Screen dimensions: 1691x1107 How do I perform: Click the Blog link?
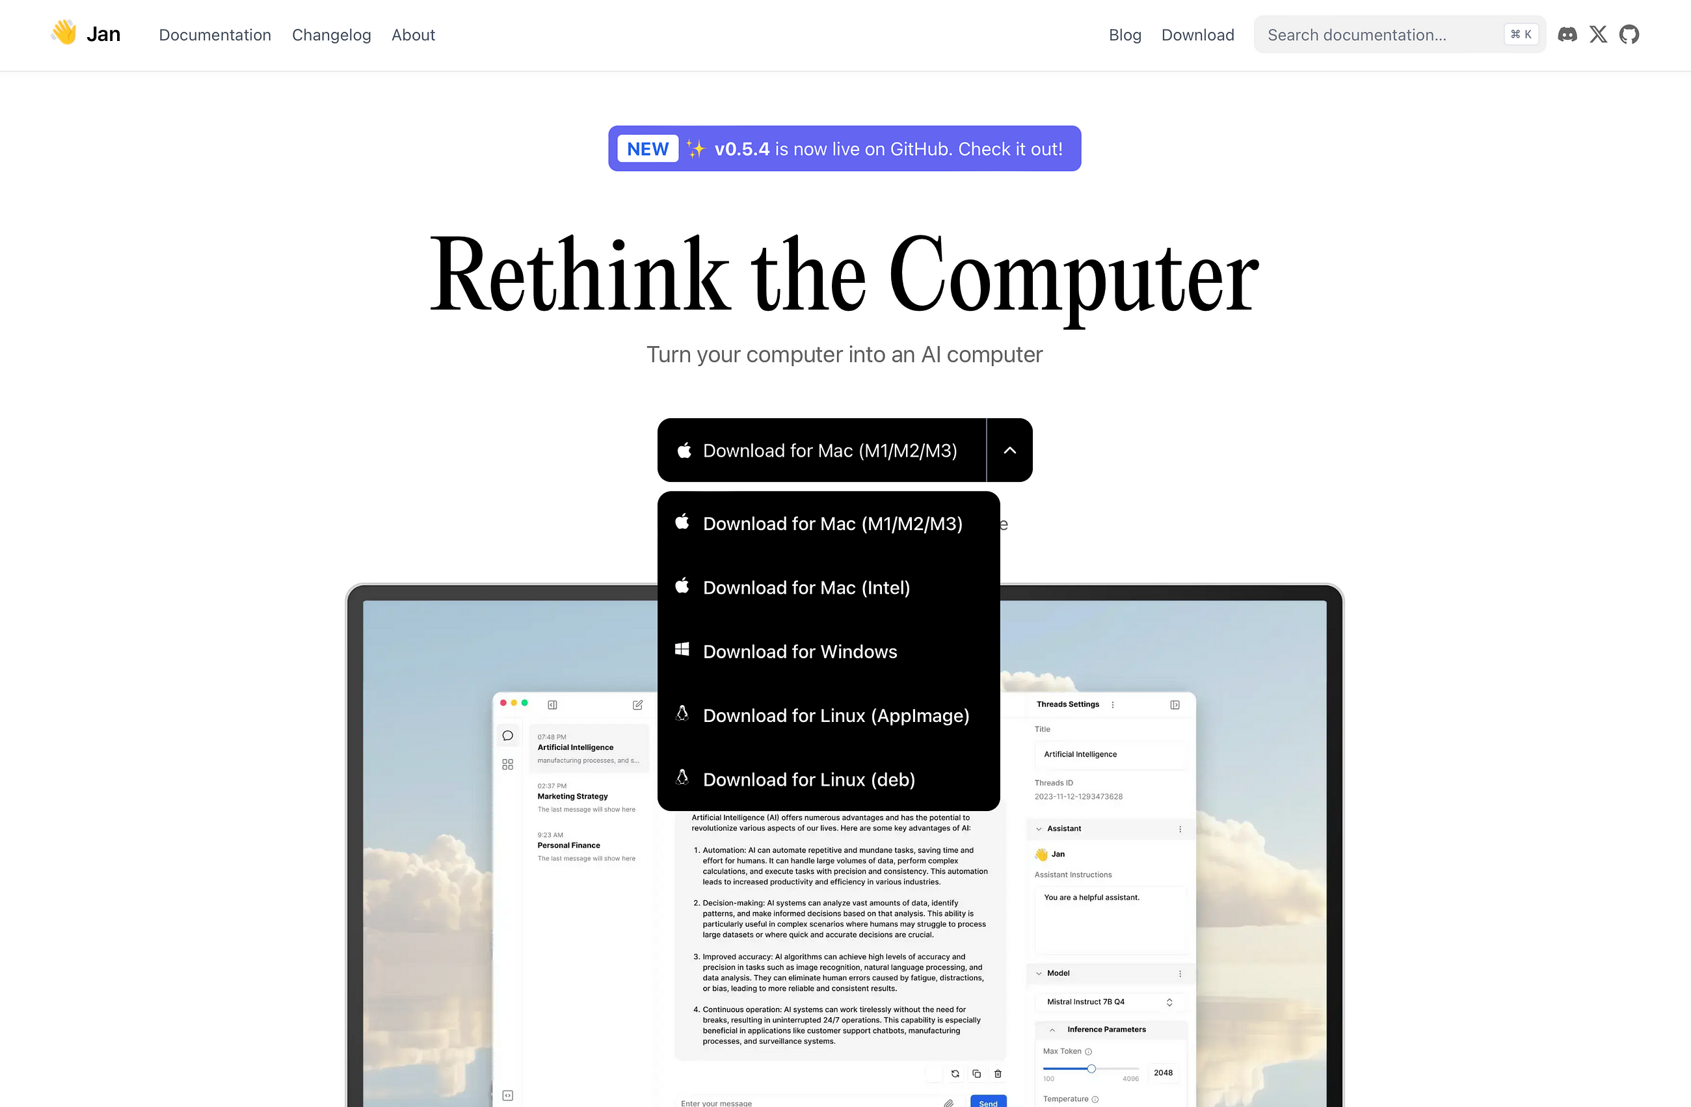(x=1124, y=34)
